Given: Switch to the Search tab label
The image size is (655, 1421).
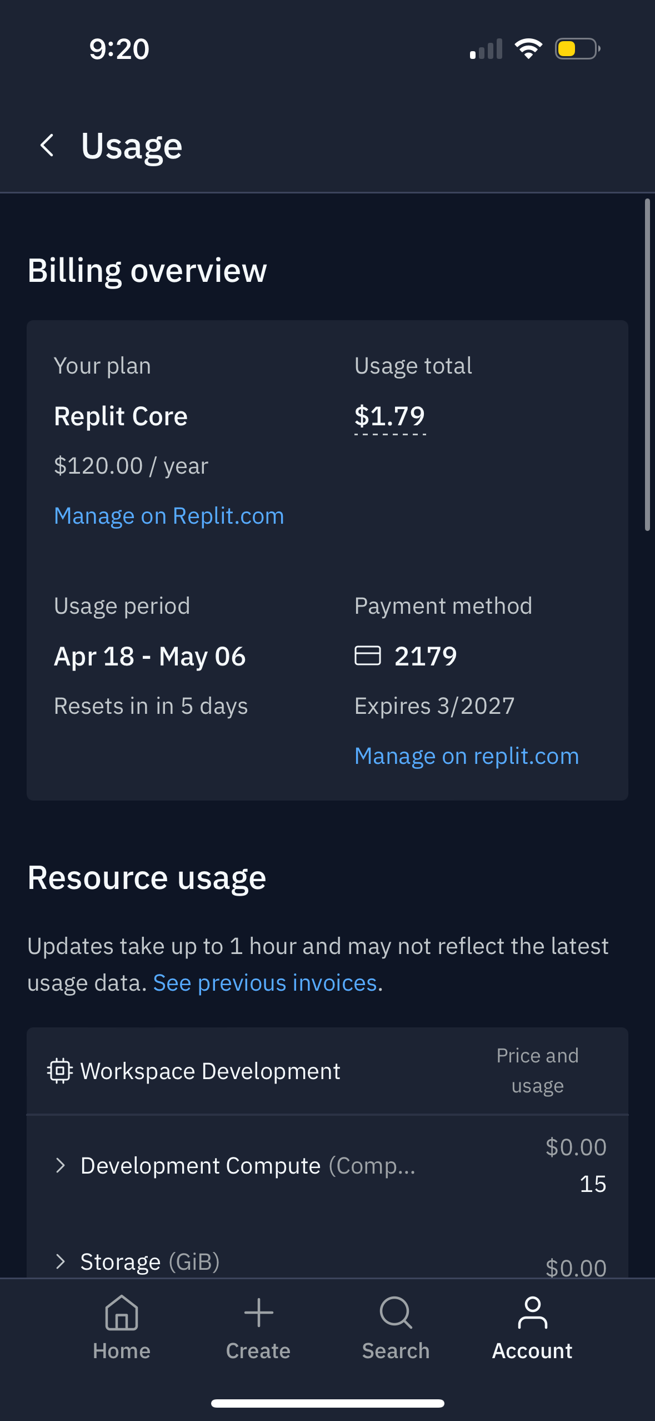Looking at the screenshot, I should tap(396, 1351).
